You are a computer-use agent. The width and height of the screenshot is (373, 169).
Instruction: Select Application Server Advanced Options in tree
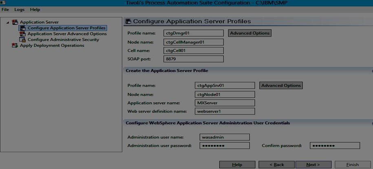(67, 34)
